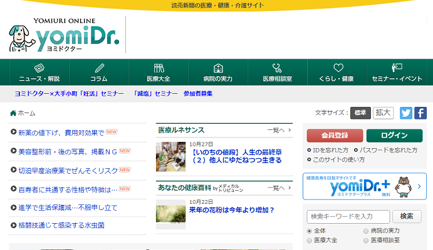Image resolution: width=433 pixels, height=250 pixels.
Task: Open the このサイトの使い方 link
Action: (x=338, y=160)
